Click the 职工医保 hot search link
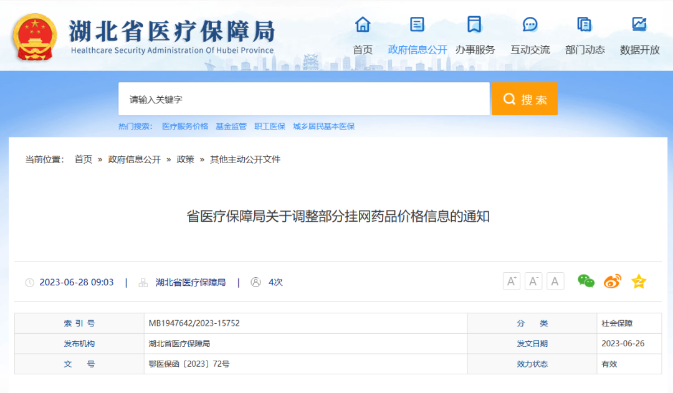Screen dimensions: 673x393 point(270,126)
